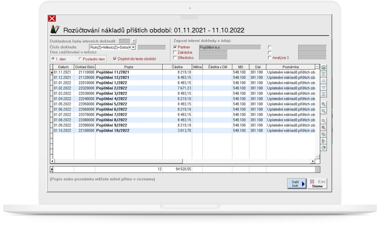Enable the Středisko checkbox
The width and height of the screenshot is (377, 225).
point(175,58)
